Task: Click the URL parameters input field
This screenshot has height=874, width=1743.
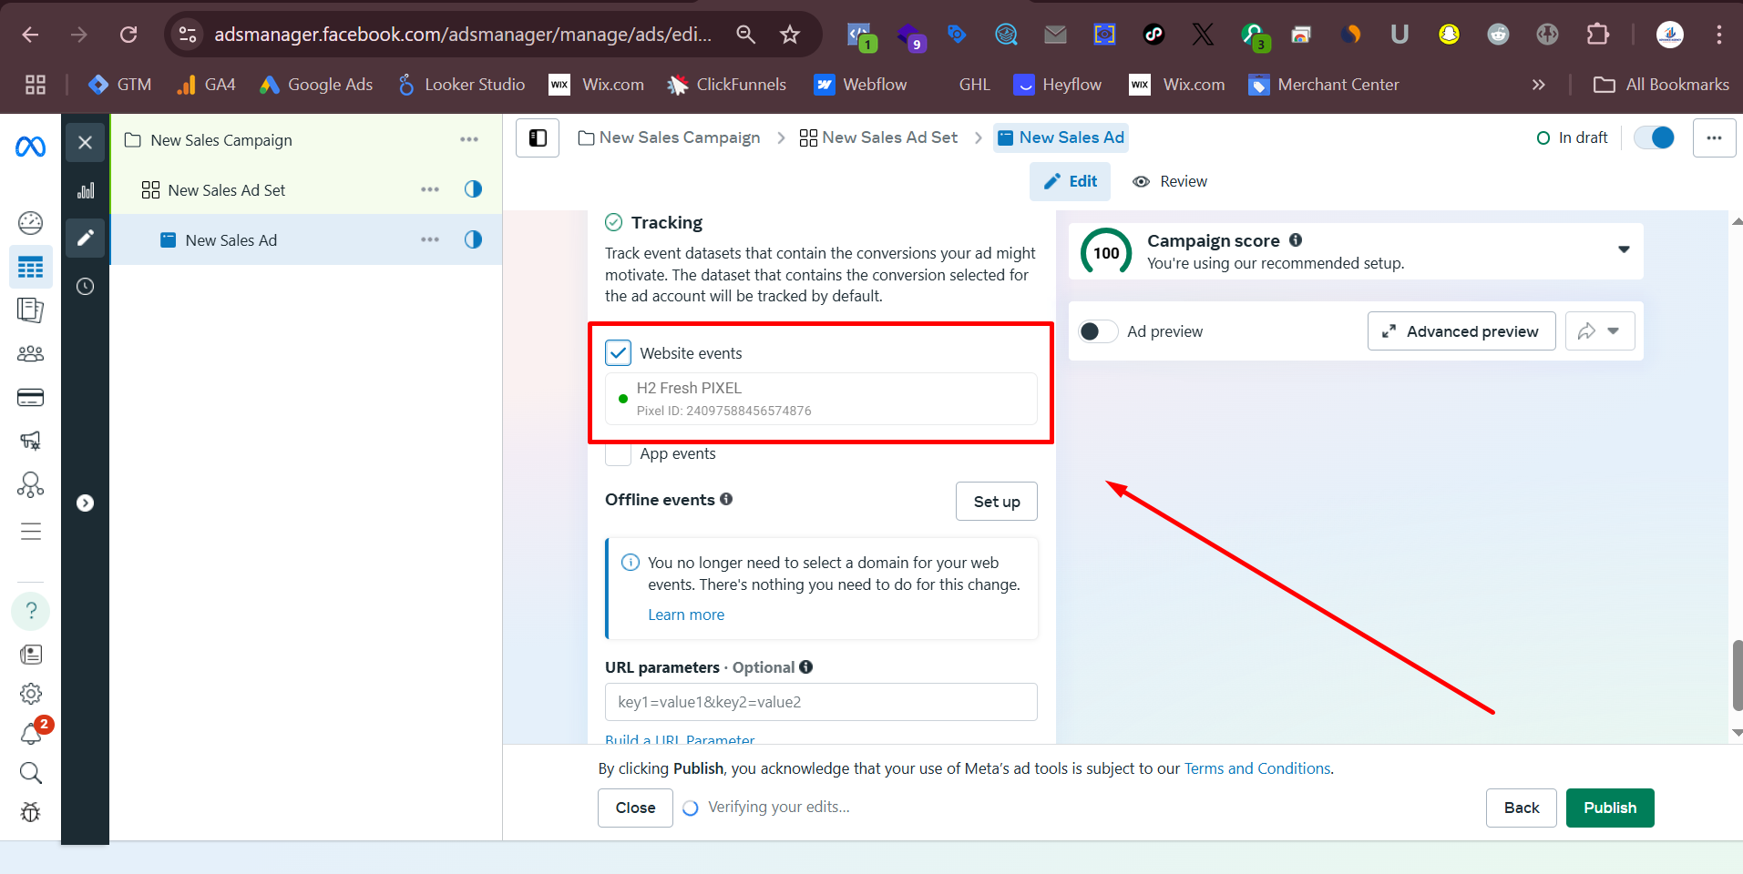Action: tap(820, 702)
